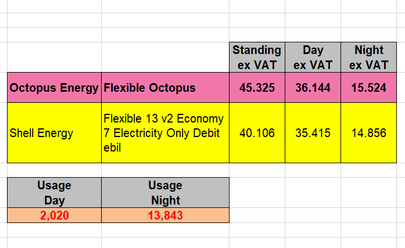Select the cell containing 15.524
The height and width of the screenshot is (248, 405).
(368, 88)
